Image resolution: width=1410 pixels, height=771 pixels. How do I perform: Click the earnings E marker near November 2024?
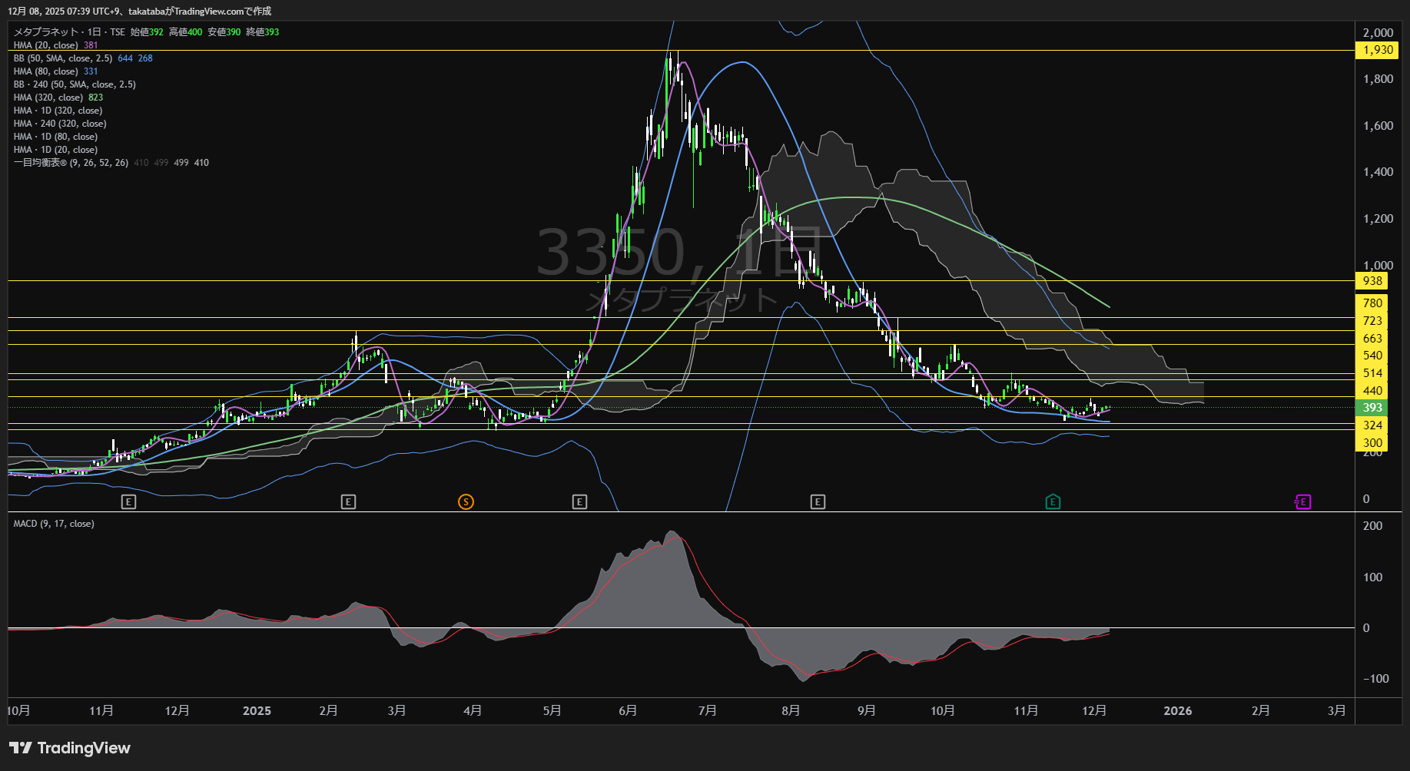coord(129,502)
